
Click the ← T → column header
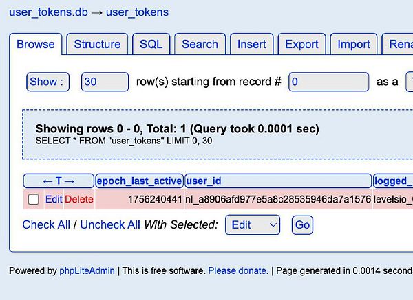coord(59,181)
